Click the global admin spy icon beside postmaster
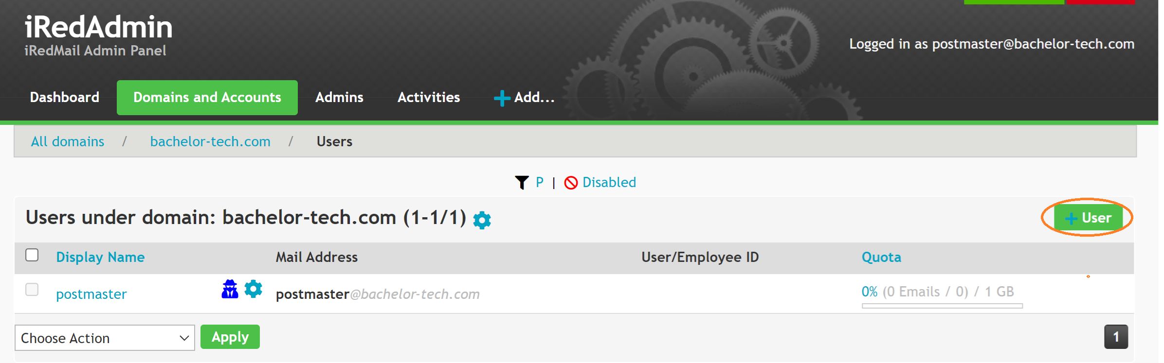 pyautogui.click(x=230, y=289)
